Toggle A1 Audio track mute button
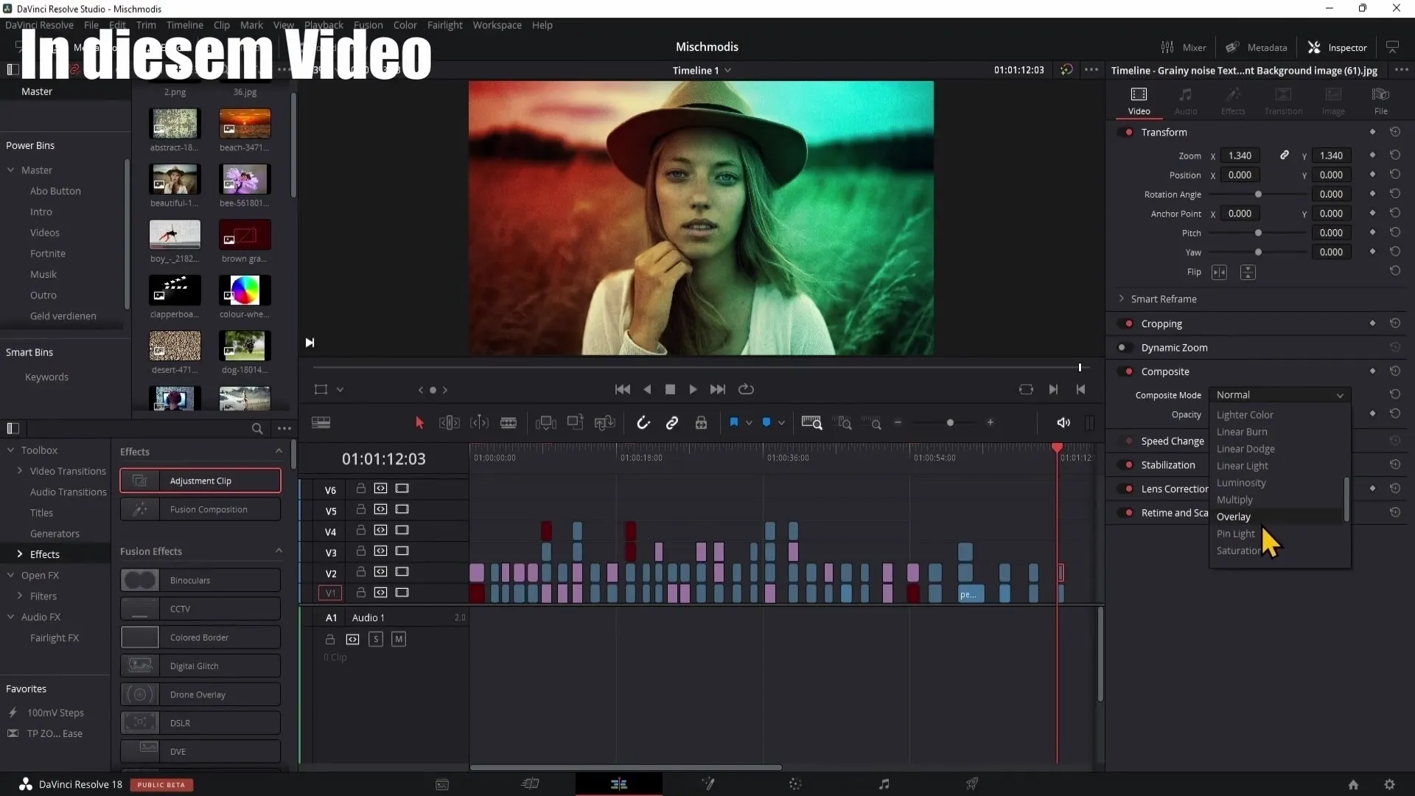 [399, 640]
